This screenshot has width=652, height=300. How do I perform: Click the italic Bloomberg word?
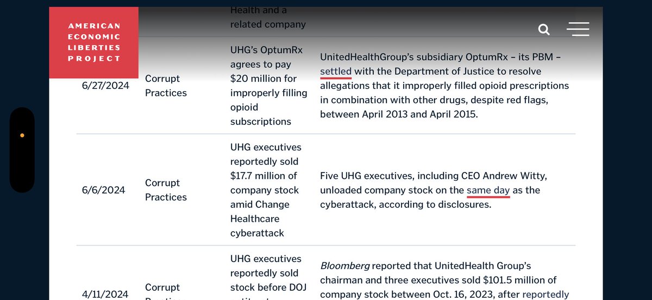click(x=342, y=266)
